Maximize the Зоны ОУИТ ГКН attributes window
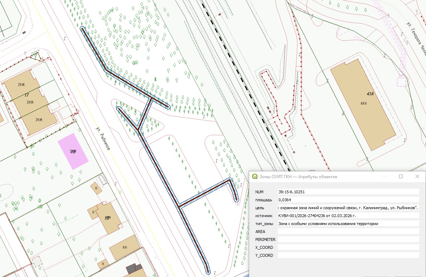This screenshot has width=426, height=277. coord(401,177)
